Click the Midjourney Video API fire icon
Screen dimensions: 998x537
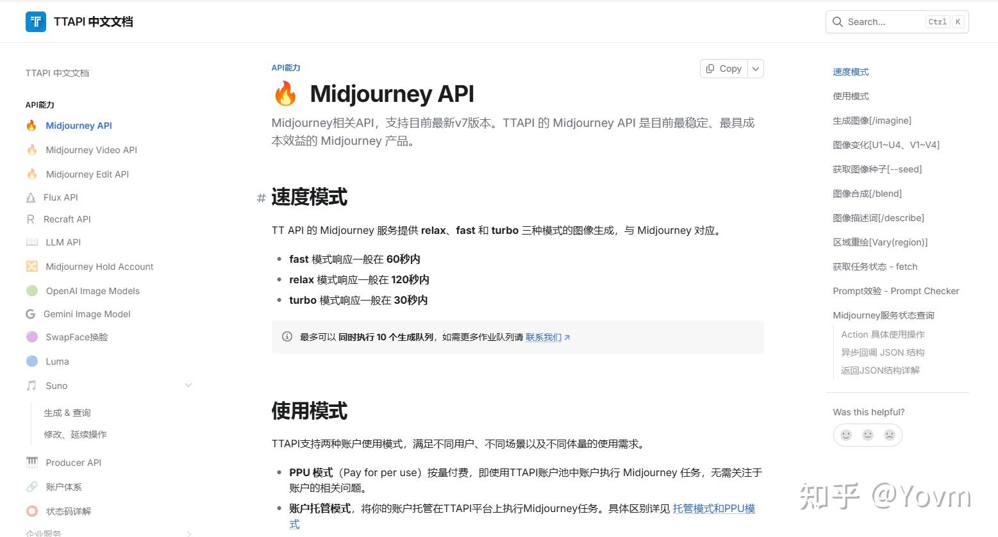(32, 149)
